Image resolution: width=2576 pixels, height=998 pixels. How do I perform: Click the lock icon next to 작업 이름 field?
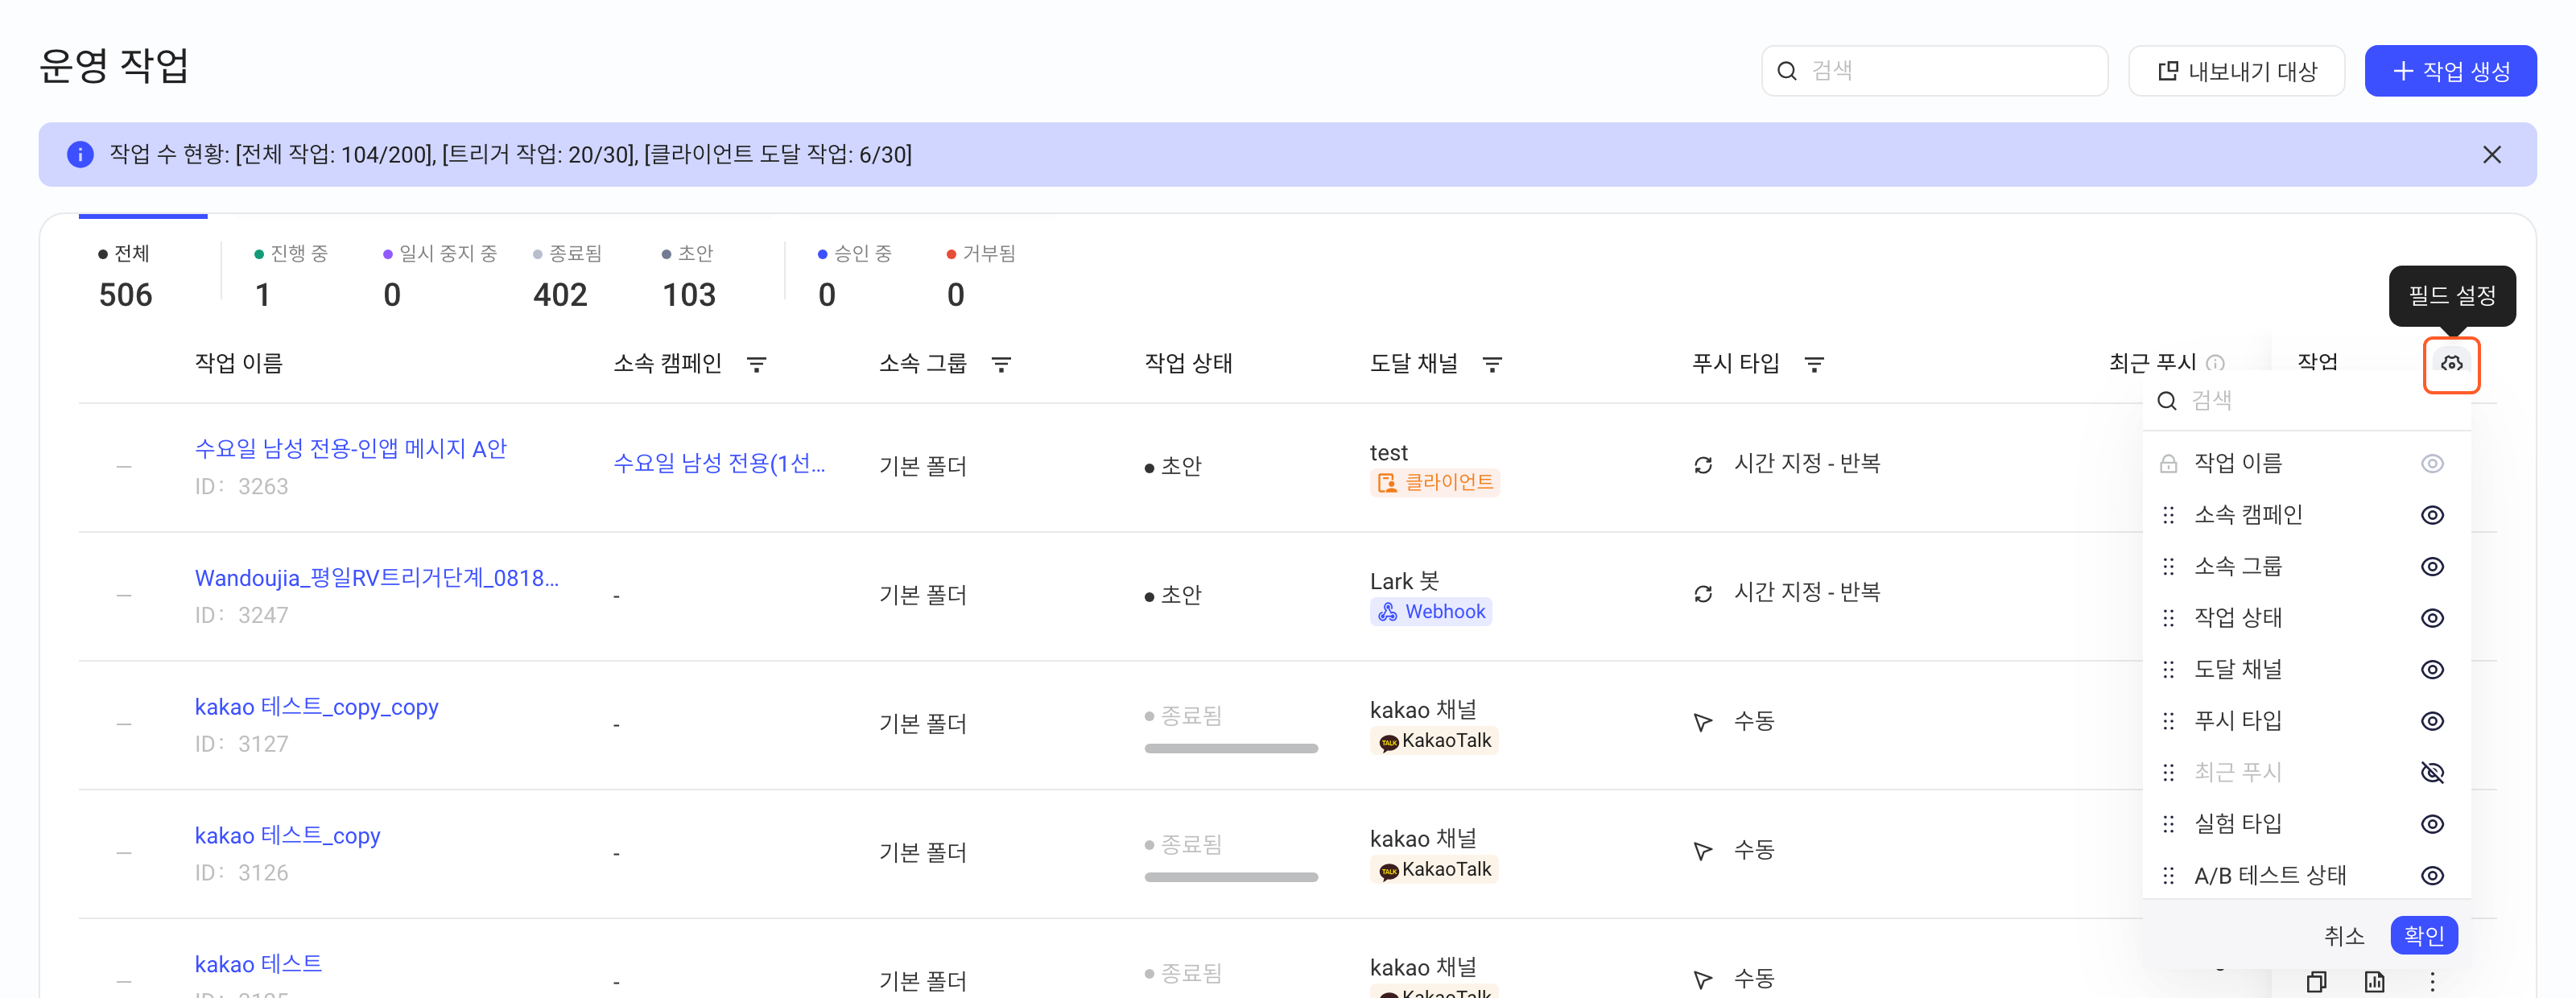point(2168,464)
